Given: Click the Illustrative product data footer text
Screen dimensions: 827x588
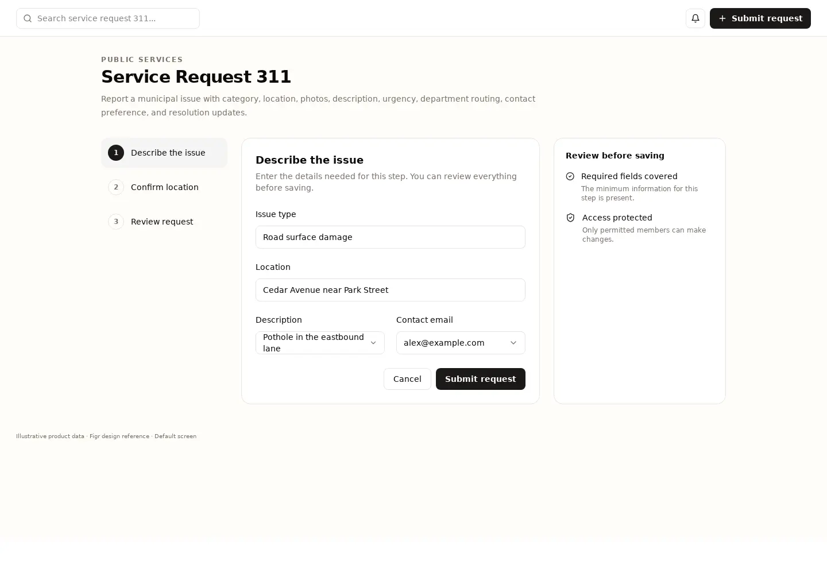Looking at the screenshot, I should click(106, 436).
